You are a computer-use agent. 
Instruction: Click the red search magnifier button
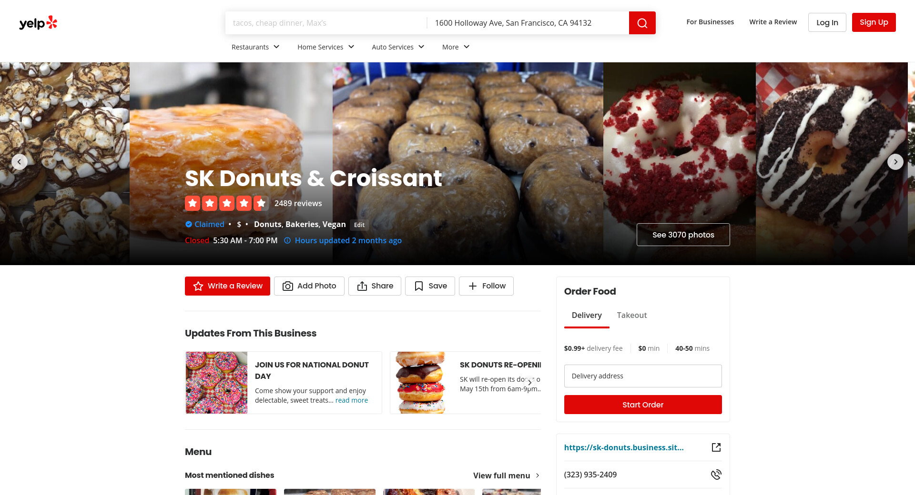(642, 23)
